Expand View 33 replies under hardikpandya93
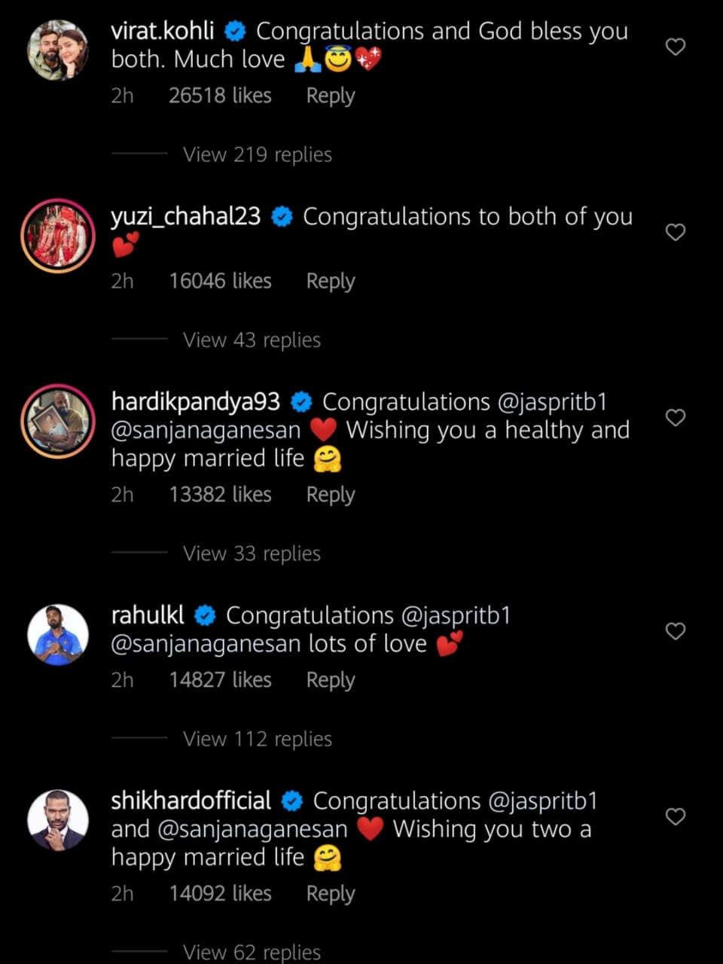The height and width of the screenshot is (964, 723). [252, 554]
